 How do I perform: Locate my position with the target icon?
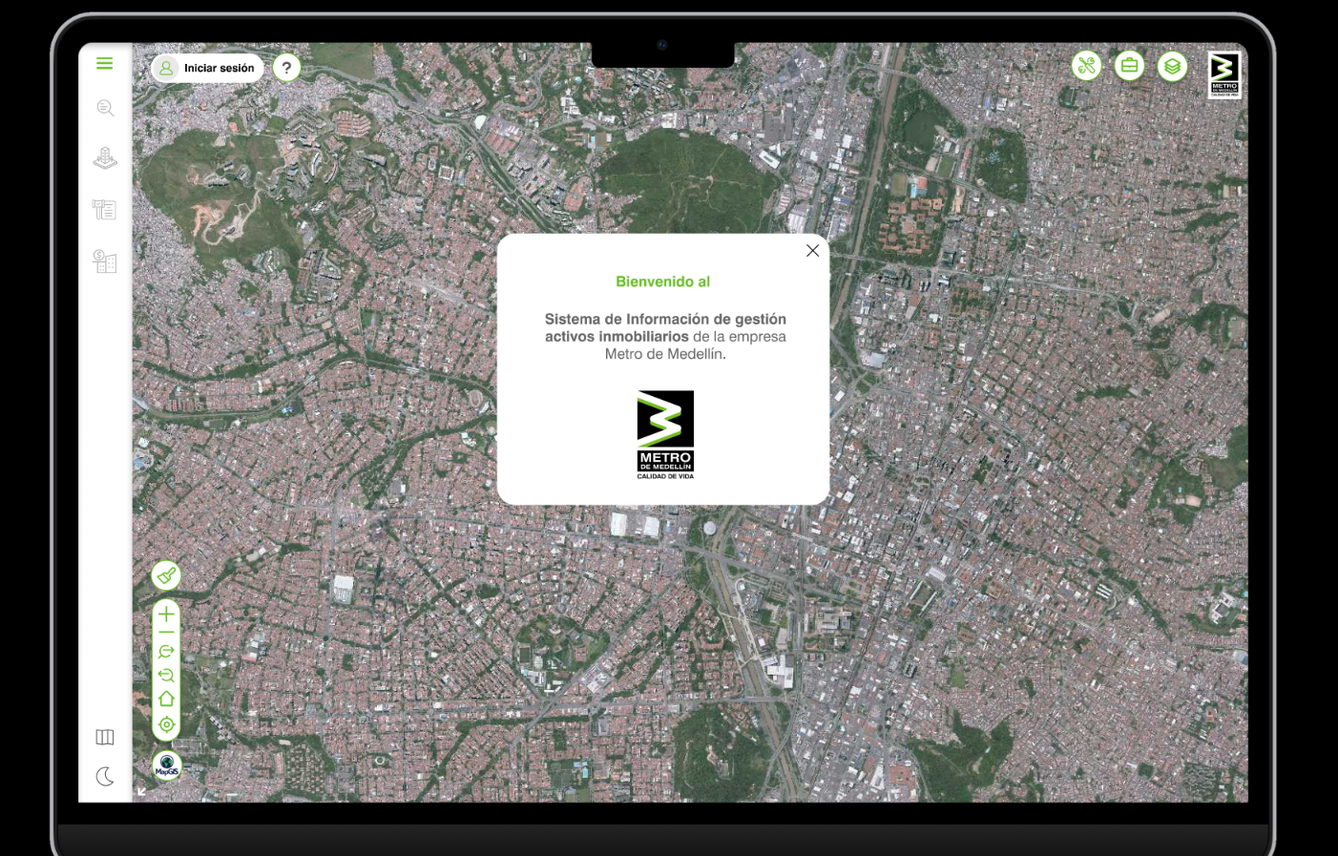click(166, 724)
